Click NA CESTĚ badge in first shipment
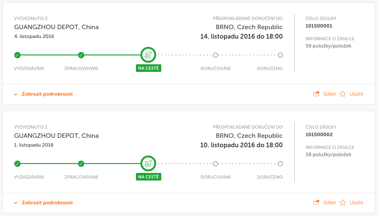This screenshot has height=216, width=378. tap(149, 68)
